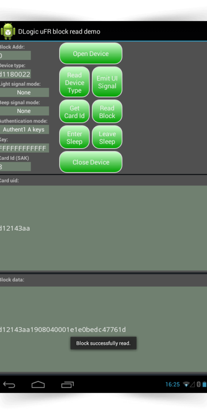Click the Emit UI Signal button

pos(107,82)
